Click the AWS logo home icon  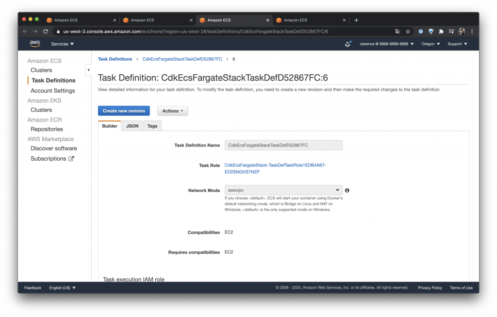tap(35, 44)
